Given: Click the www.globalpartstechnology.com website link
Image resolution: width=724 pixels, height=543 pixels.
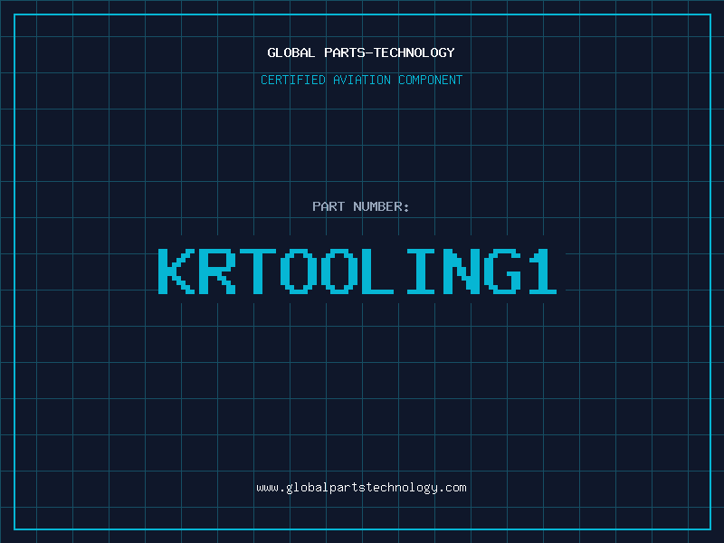Looking at the screenshot, I should click(361, 488).
